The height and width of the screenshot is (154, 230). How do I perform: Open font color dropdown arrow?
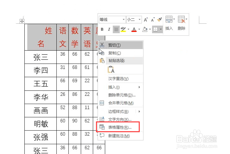139,29
